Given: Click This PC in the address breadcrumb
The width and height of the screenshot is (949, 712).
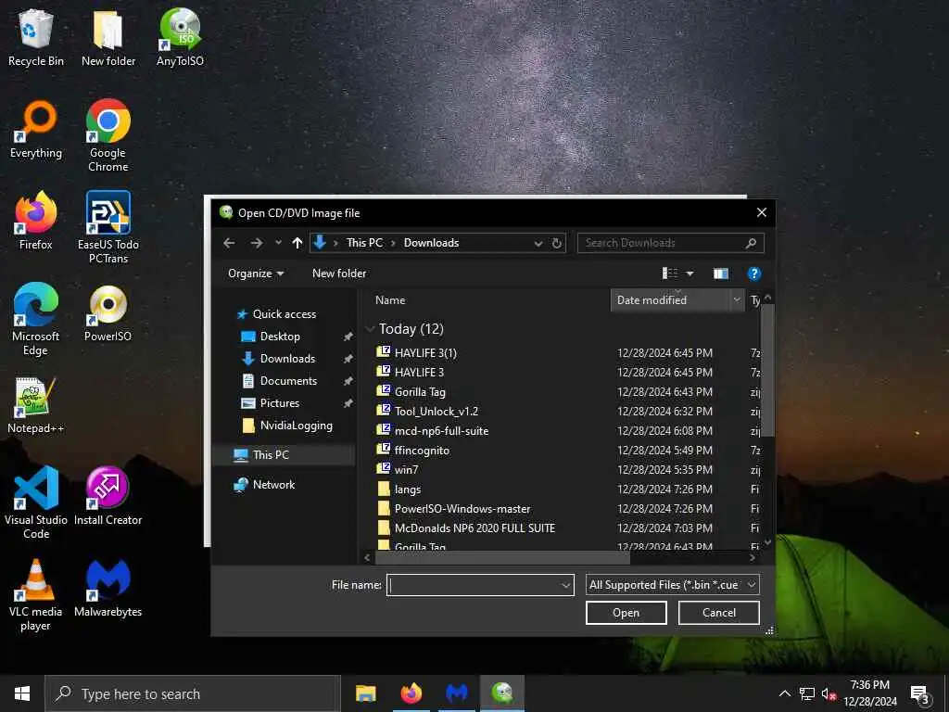Looking at the screenshot, I should coord(364,243).
